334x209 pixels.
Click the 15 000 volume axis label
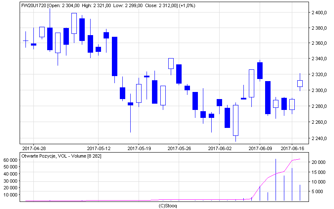319,172
